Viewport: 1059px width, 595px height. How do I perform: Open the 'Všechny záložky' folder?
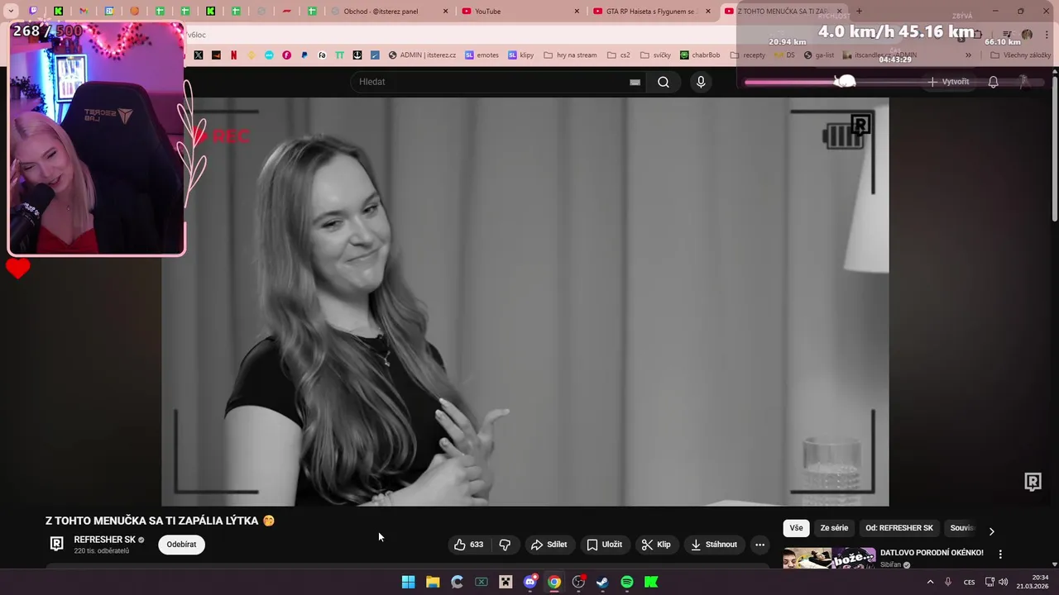tap(1020, 55)
